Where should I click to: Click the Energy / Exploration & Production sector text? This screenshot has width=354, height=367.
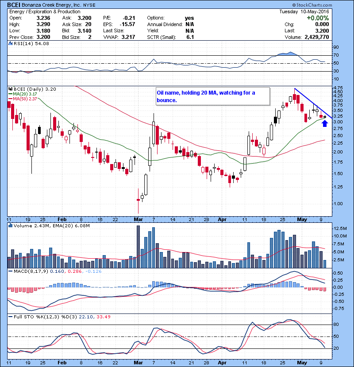45,11
